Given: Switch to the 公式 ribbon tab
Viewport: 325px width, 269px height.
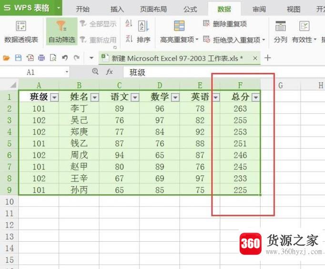Looking at the screenshot, I should [190, 9].
